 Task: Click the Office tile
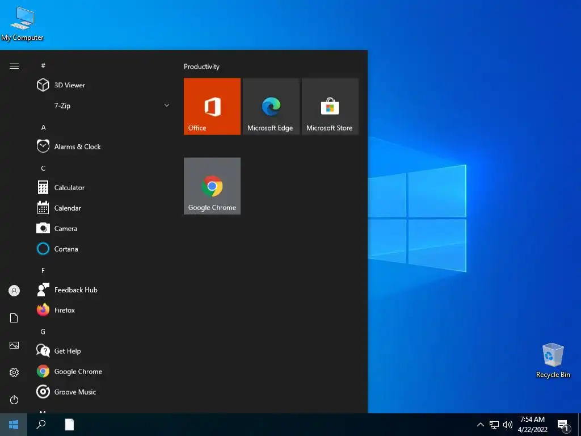tap(212, 106)
